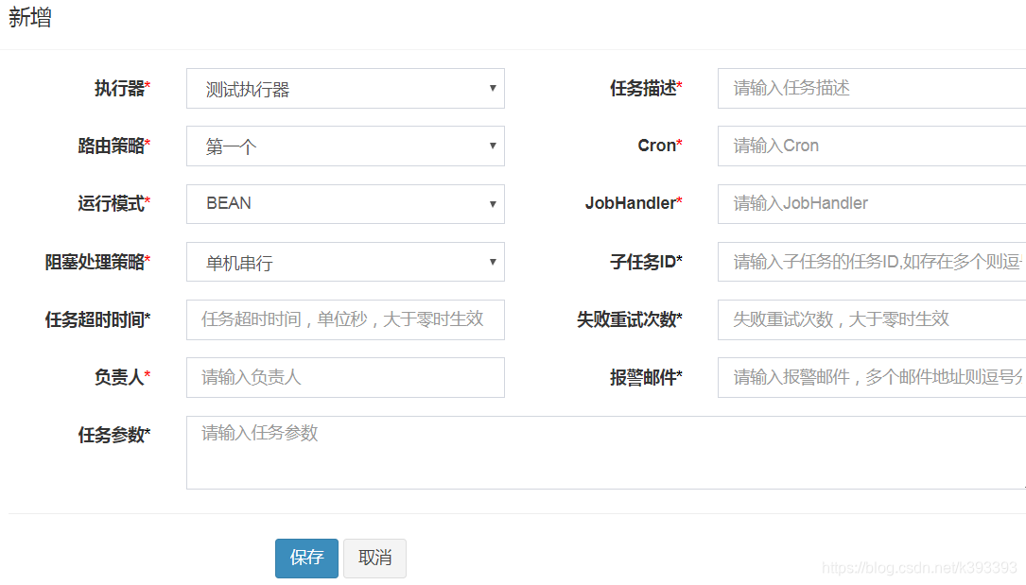Click the Cron field label
This screenshot has width=1026, height=585.
pos(660,146)
